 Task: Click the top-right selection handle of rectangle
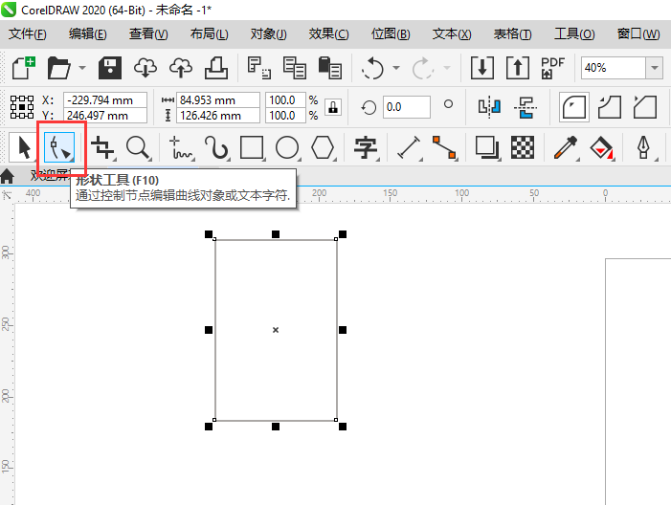coord(343,234)
